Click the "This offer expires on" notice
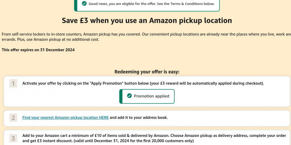The width and height of the screenshot is (291, 145). (x=38, y=50)
